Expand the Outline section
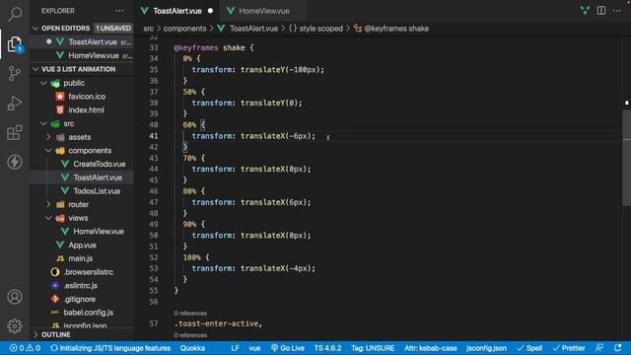Viewport: 631px width, 355px height. (35, 334)
